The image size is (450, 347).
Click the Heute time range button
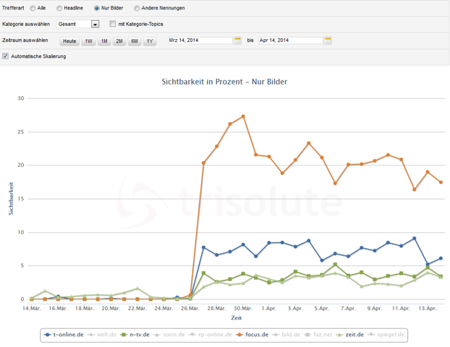coord(69,41)
